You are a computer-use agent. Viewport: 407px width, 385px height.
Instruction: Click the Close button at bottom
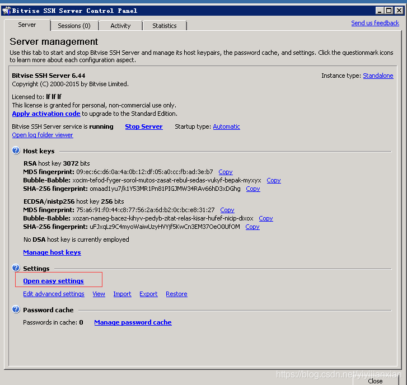pyautogui.click(x=375, y=381)
